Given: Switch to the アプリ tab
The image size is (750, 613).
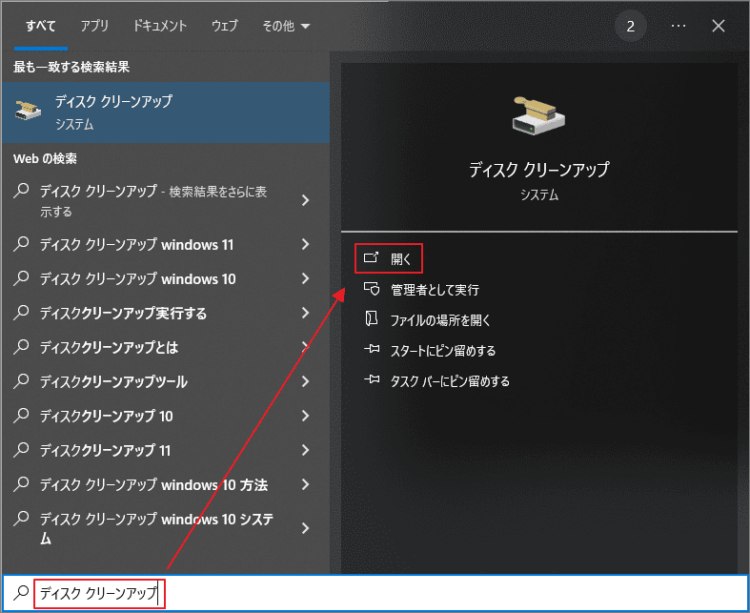Looking at the screenshot, I should [94, 26].
